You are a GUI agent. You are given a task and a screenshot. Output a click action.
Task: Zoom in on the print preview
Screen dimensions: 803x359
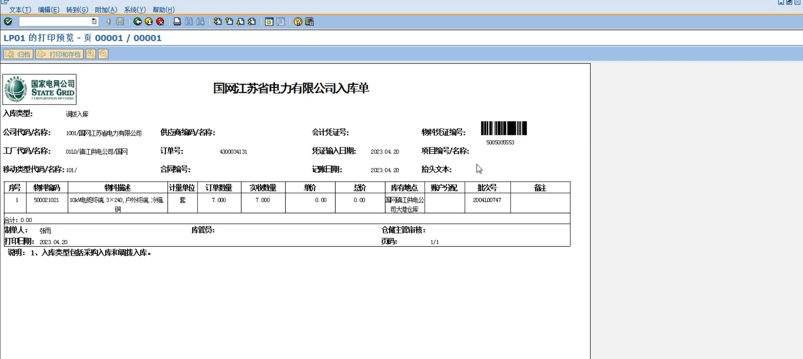click(91, 54)
